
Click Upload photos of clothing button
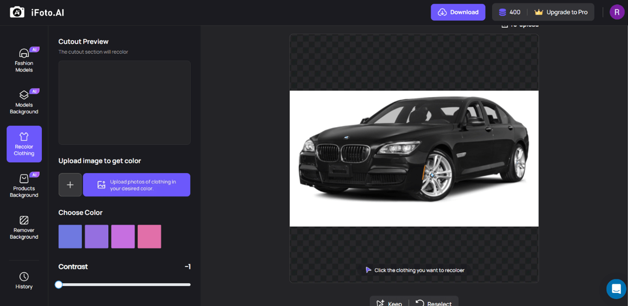point(136,185)
